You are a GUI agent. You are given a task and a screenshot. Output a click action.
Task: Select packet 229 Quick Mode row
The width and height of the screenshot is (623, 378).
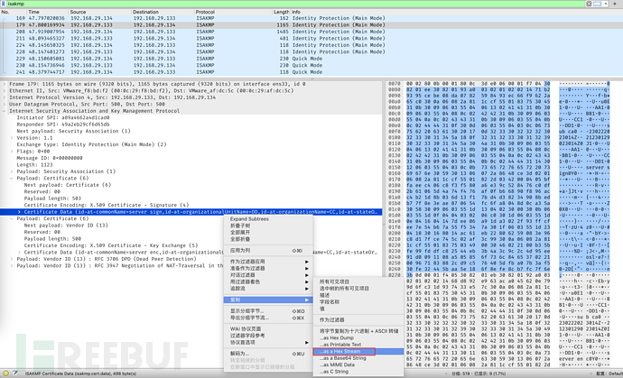click(x=311, y=59)
